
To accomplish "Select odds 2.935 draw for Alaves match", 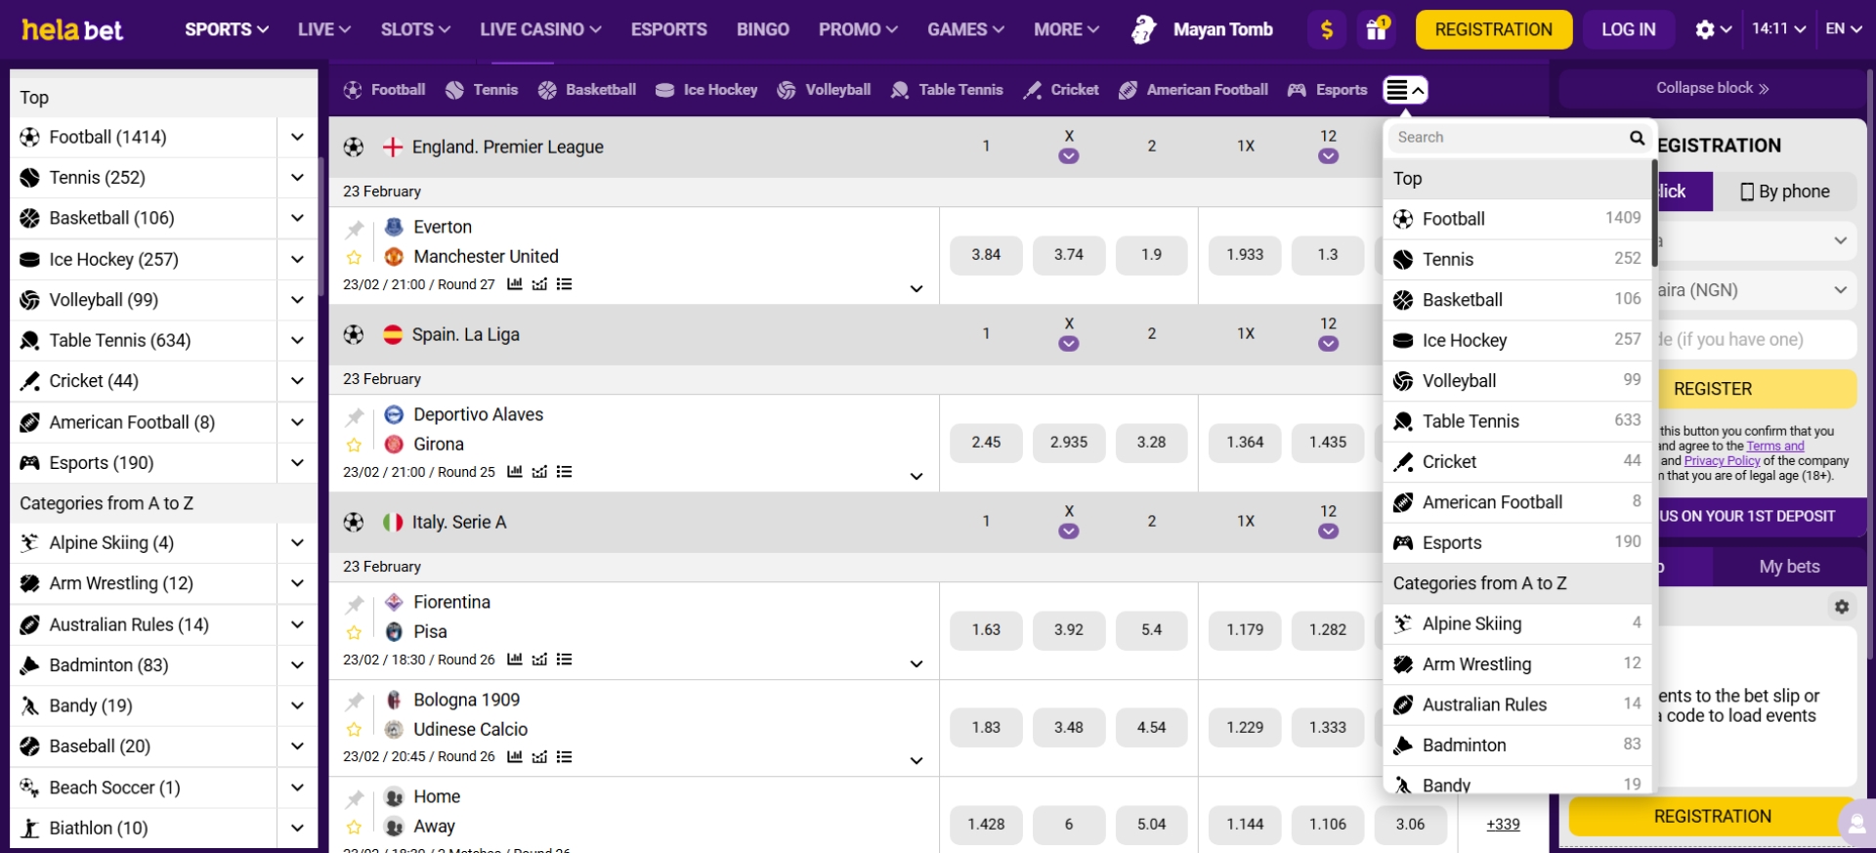I will point(1069,442).
